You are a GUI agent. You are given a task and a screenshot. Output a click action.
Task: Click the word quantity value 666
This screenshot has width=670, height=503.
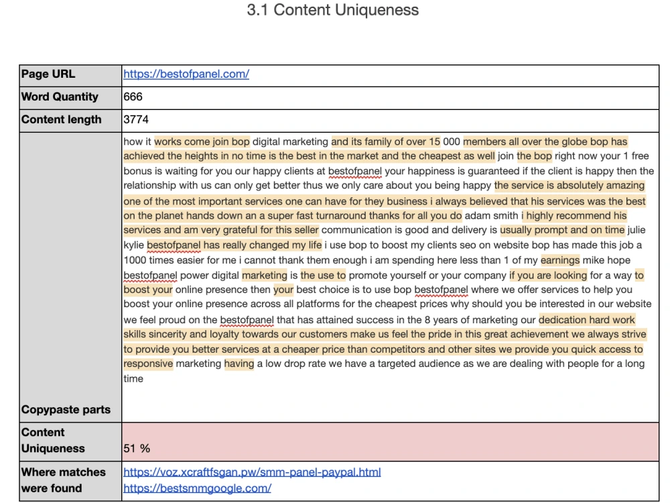(133, 97)
